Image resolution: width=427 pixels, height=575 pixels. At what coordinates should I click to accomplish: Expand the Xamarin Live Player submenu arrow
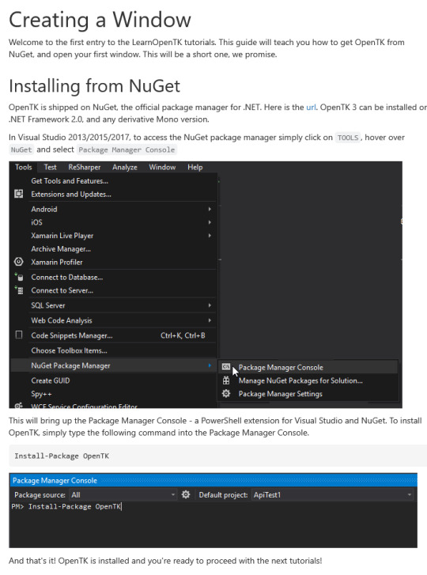[210, 236]
